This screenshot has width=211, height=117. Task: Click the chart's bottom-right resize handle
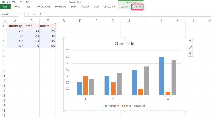185,111
